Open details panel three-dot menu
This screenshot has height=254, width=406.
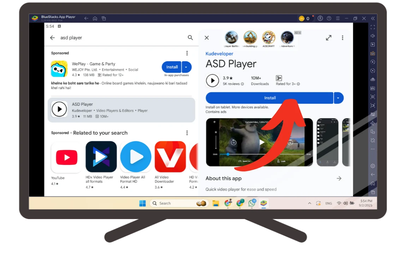coord(342,38)
